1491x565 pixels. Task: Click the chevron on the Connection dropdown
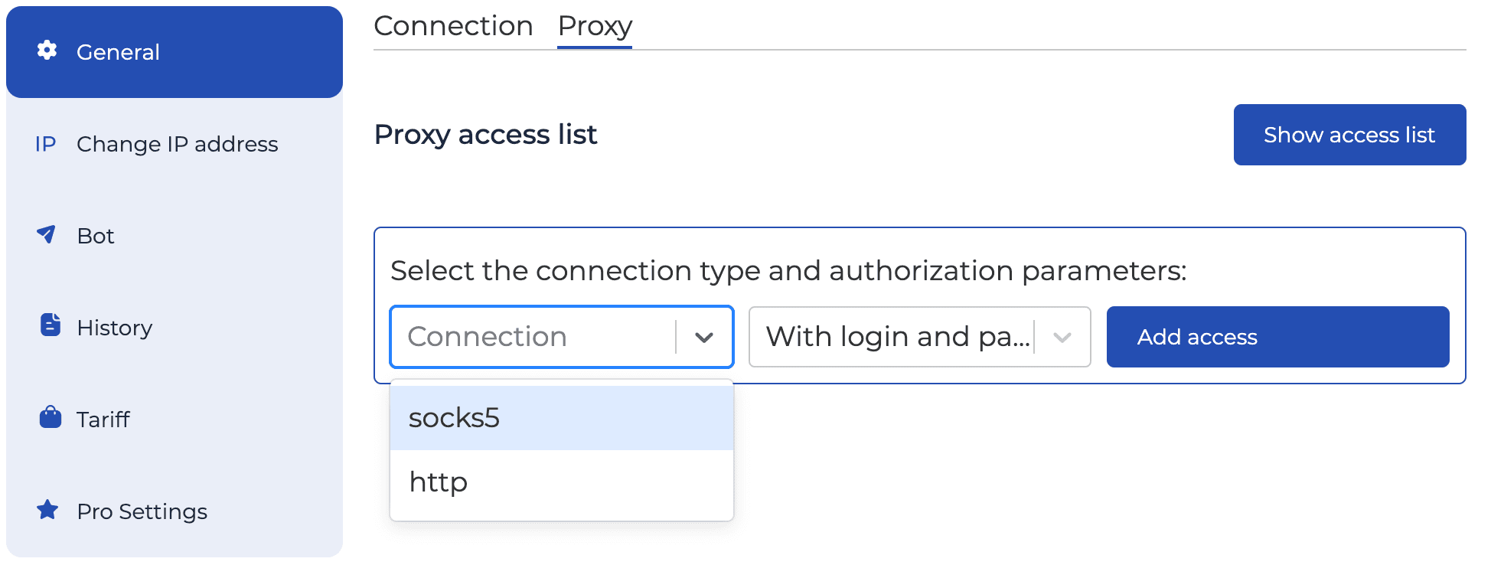(704, 337)
